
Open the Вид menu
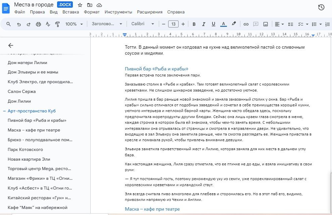(54, 12)
